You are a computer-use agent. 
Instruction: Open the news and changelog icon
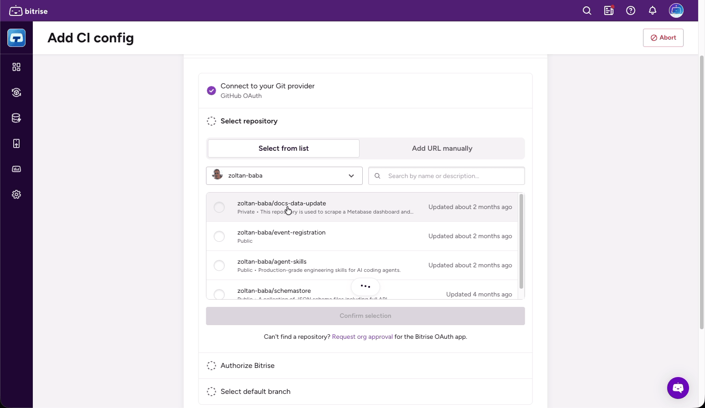pyautogui.click(x=609, y=10)
